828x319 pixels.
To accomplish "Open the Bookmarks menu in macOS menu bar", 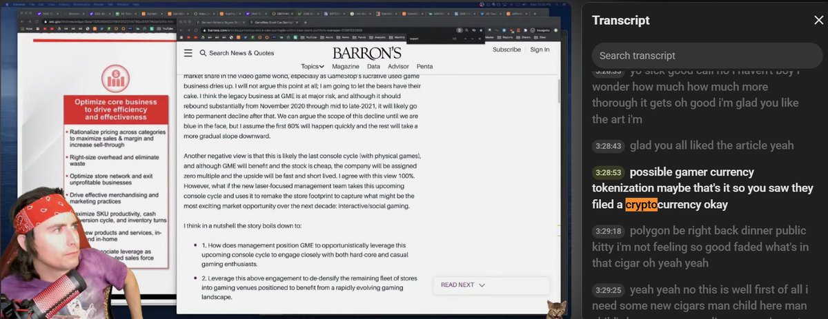I will point(81,4).
